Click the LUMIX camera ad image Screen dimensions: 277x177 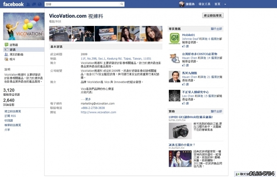(x=180, y=131)
